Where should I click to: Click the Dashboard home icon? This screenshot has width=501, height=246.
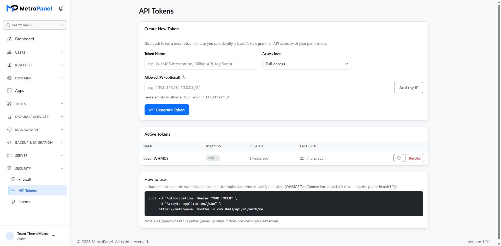(9, 39)
